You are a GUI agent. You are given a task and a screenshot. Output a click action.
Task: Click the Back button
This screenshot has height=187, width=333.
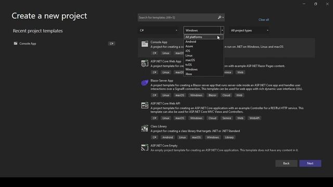click(286, 164)
